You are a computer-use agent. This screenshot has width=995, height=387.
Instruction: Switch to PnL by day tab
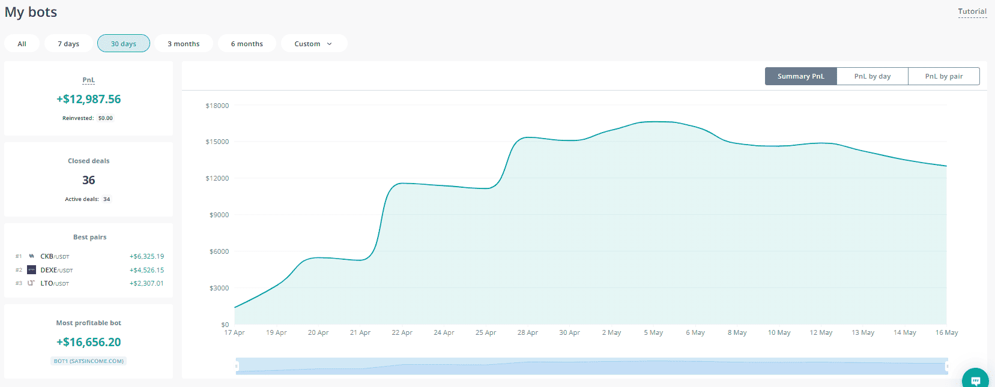pyautogui.click(x=872, y=76)
